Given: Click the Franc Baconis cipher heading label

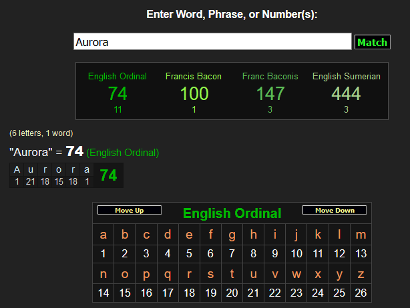Looking at the screenshot, I should [x=270, y=76].
